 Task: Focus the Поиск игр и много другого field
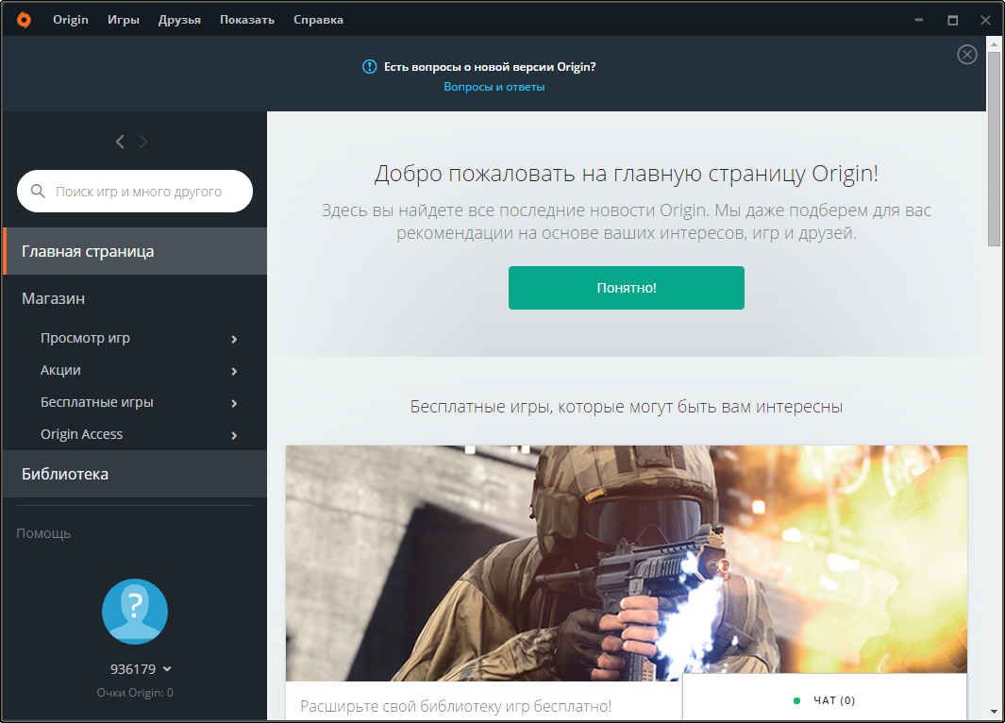[135, 191]
